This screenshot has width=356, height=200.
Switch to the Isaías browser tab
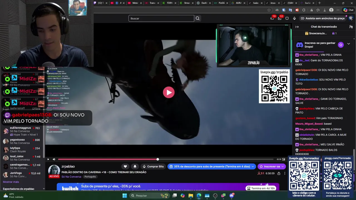click(x=256, y=3)
